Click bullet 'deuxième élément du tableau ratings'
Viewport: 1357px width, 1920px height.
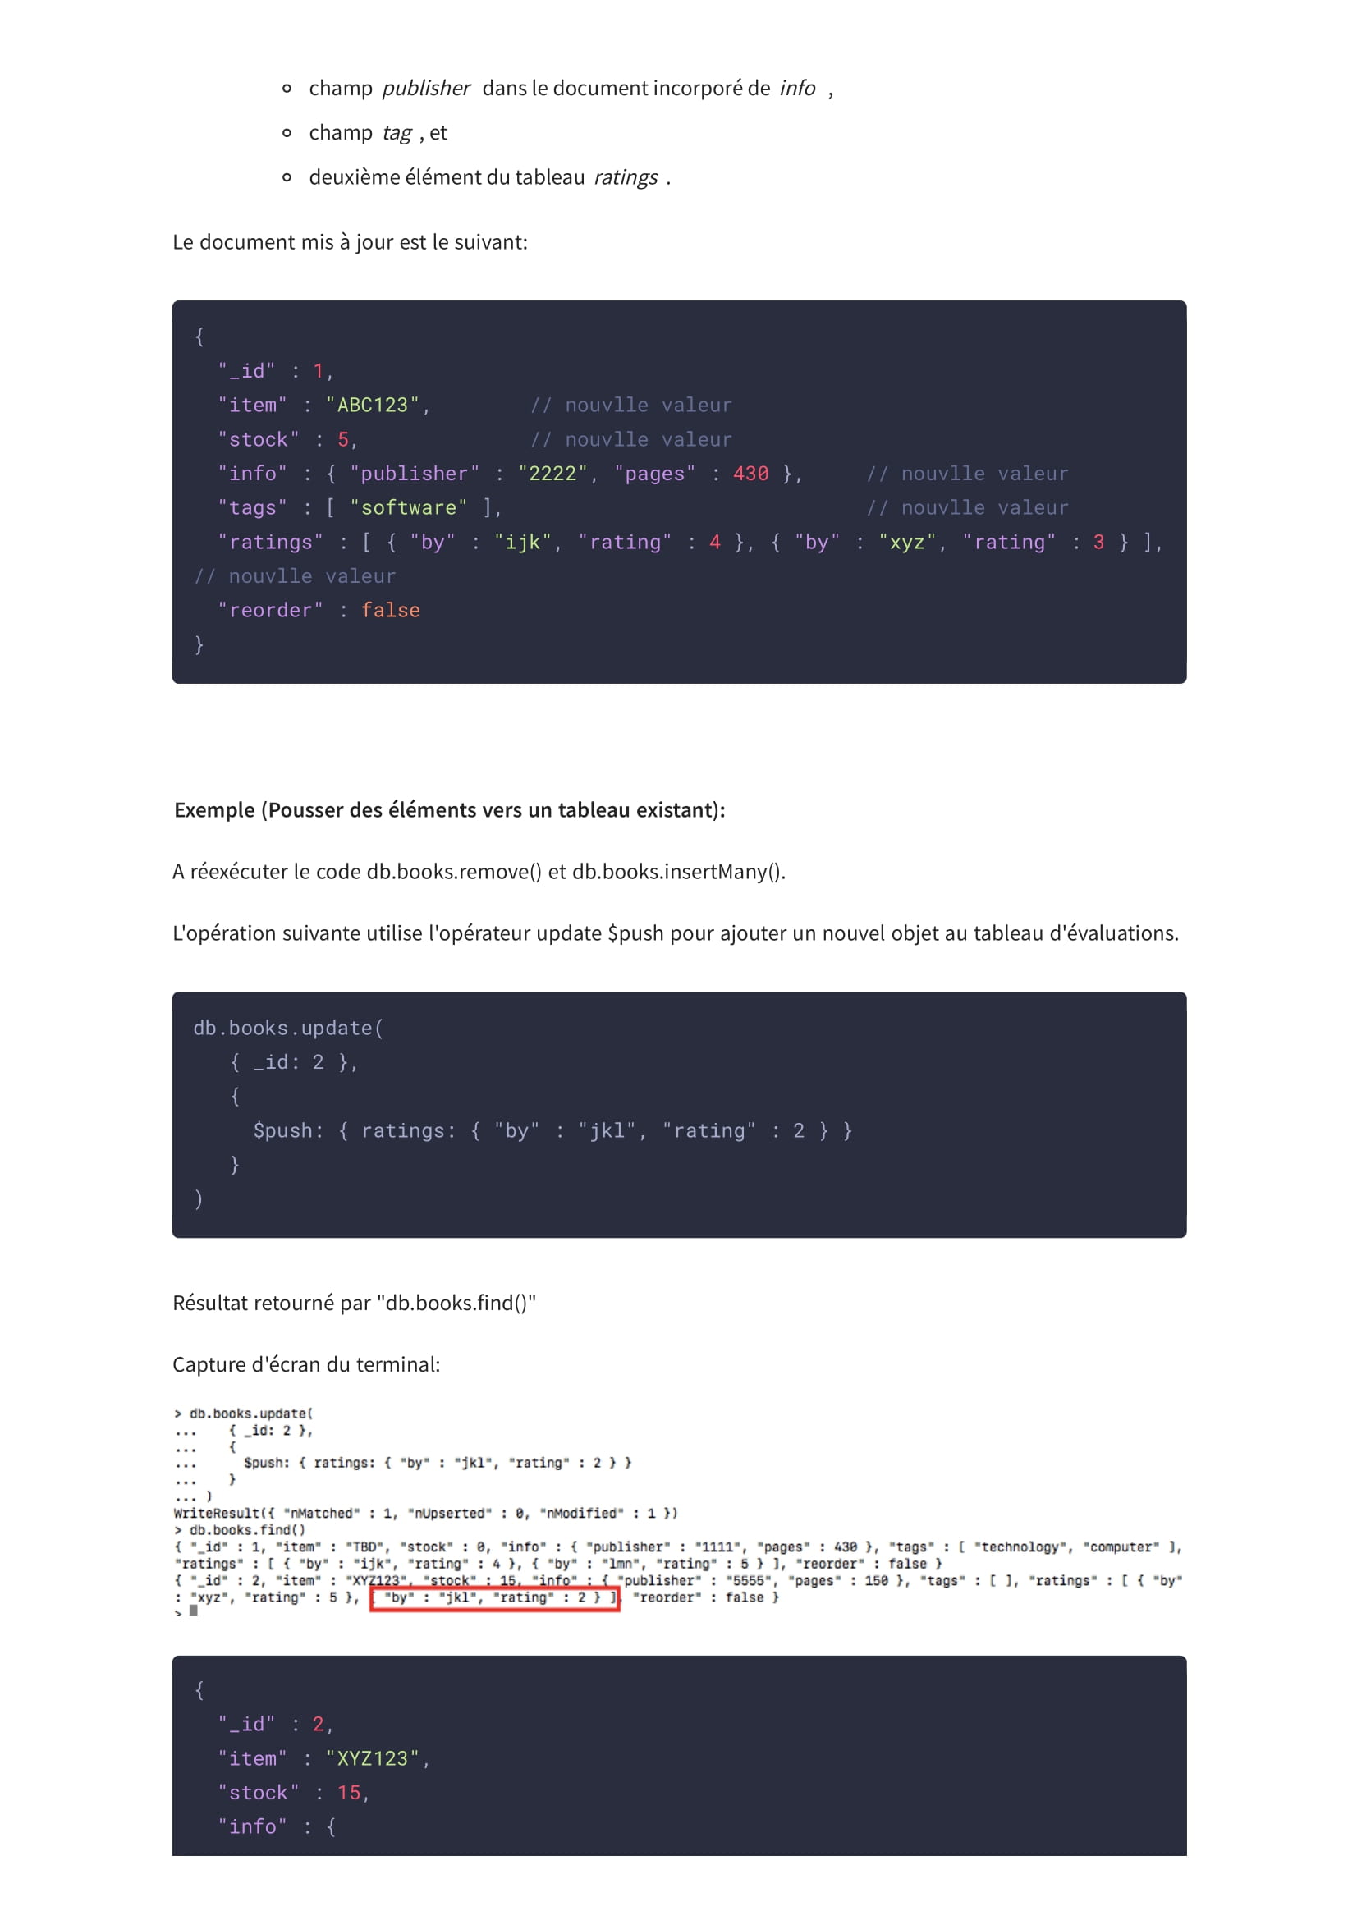[490, 176]
